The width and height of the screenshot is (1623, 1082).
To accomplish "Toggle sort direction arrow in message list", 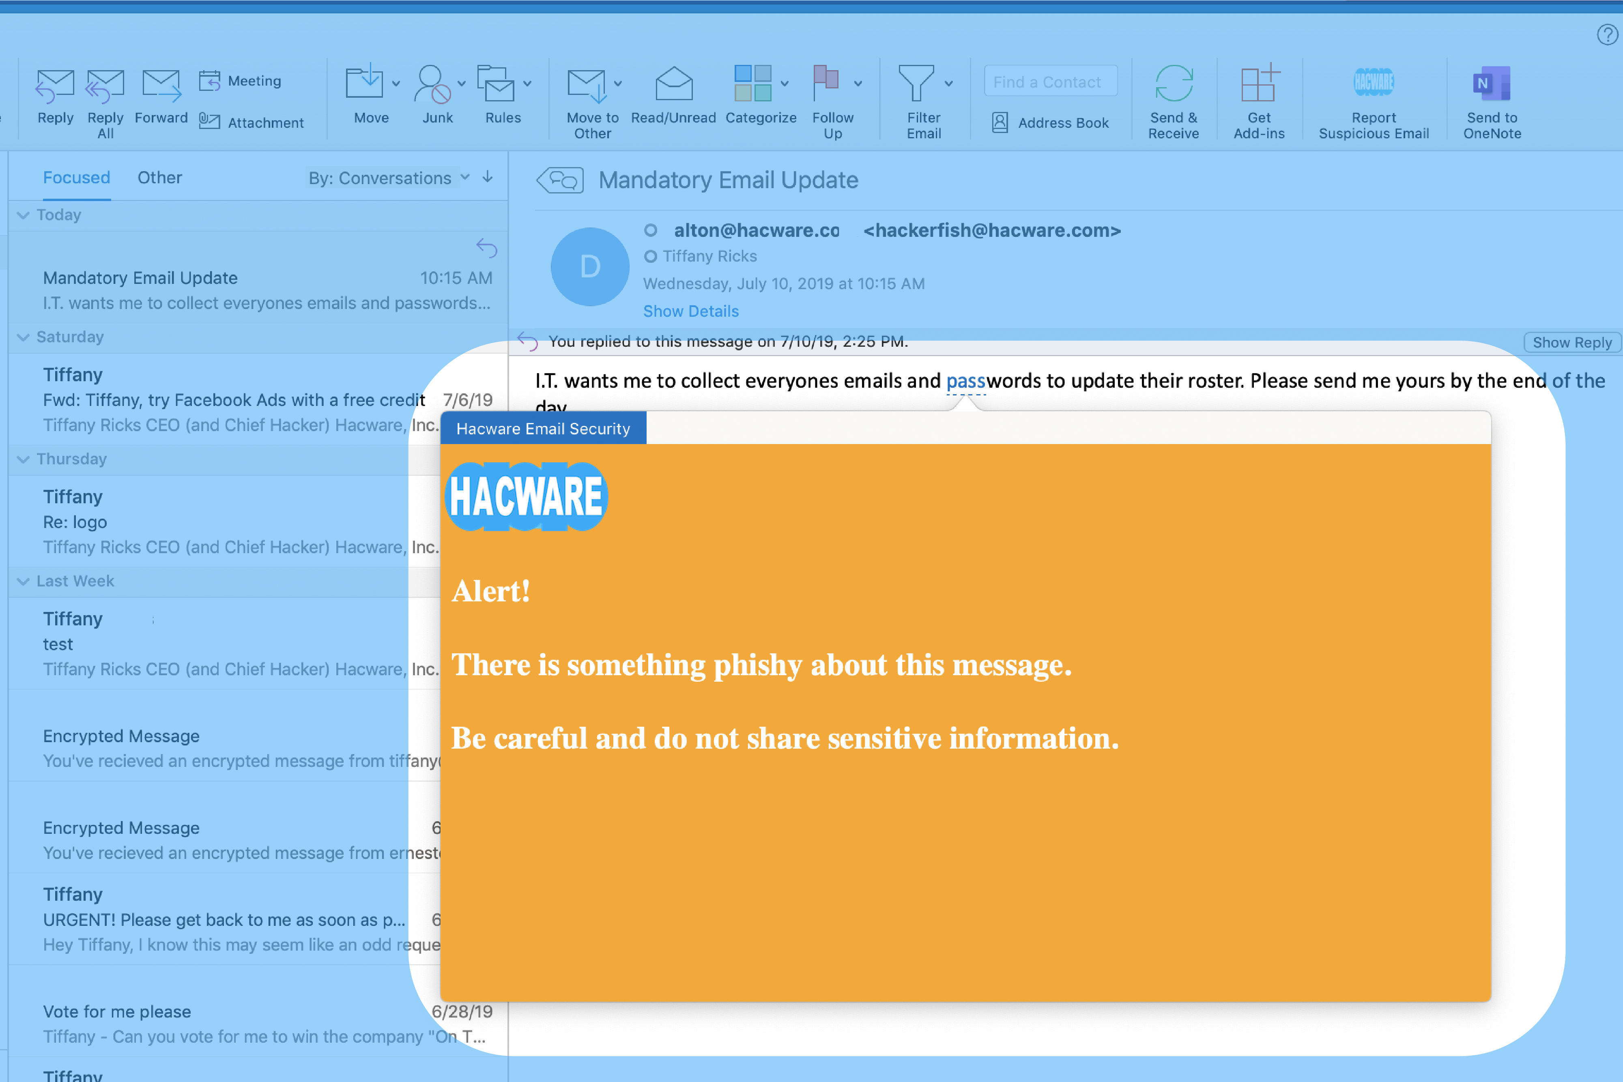I will [x=488, y=177].
